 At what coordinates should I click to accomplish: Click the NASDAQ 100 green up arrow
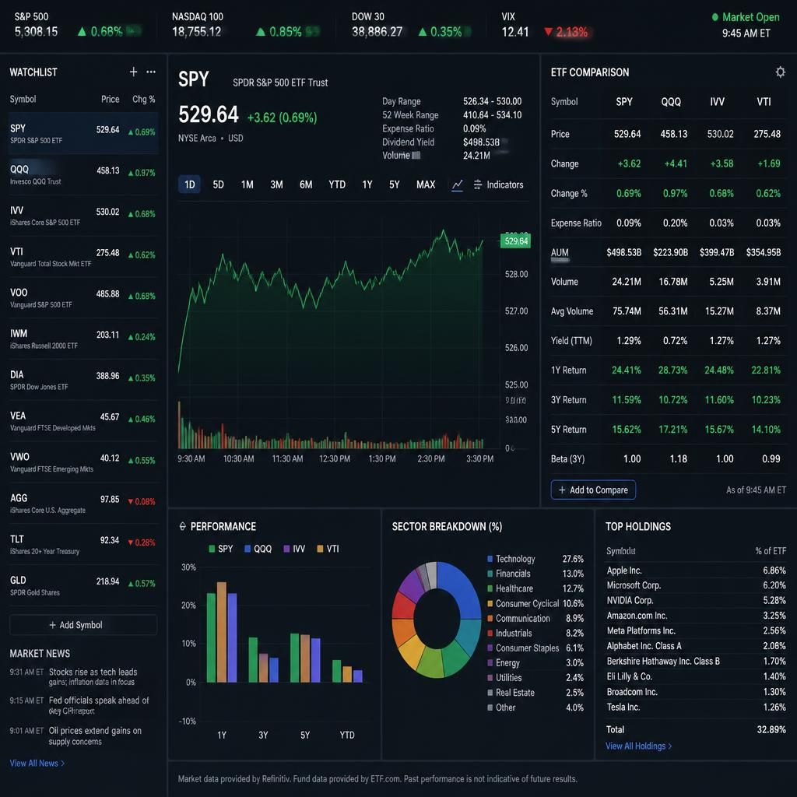point(261,31)
